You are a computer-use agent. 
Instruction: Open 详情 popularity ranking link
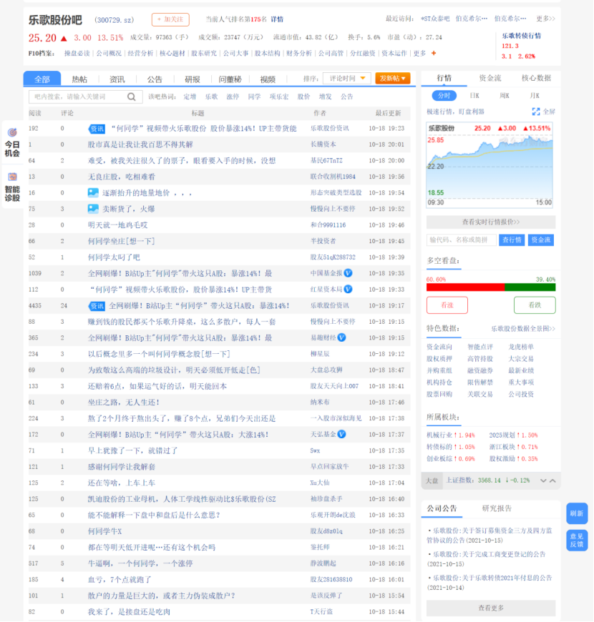[277, 19]
